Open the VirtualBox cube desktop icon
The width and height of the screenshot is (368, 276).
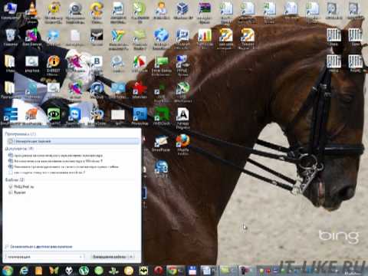point(182,11)
